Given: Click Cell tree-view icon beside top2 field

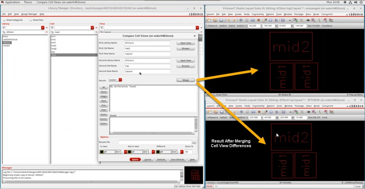Looking at the screenshot, I should tap(52, 32).
